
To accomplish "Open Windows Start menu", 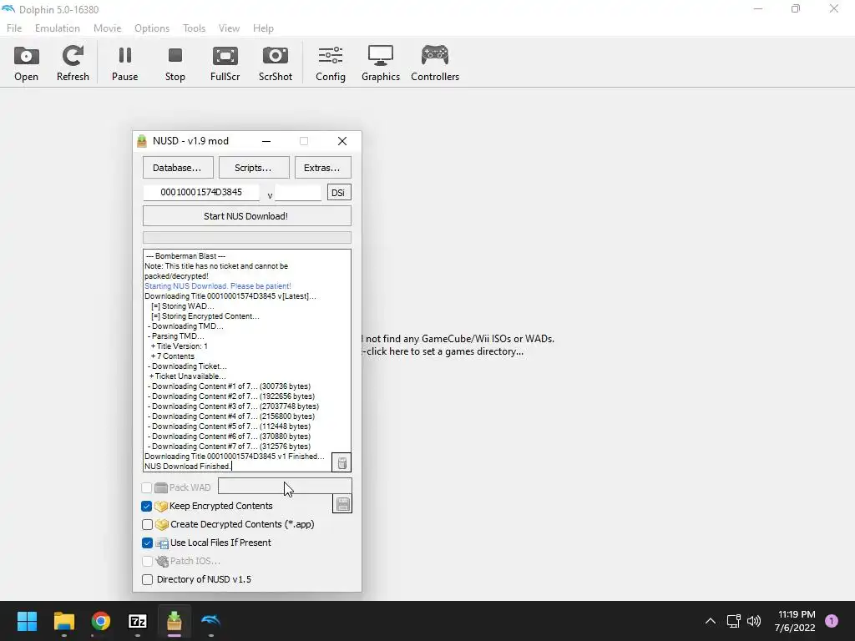I will (27, 621).
